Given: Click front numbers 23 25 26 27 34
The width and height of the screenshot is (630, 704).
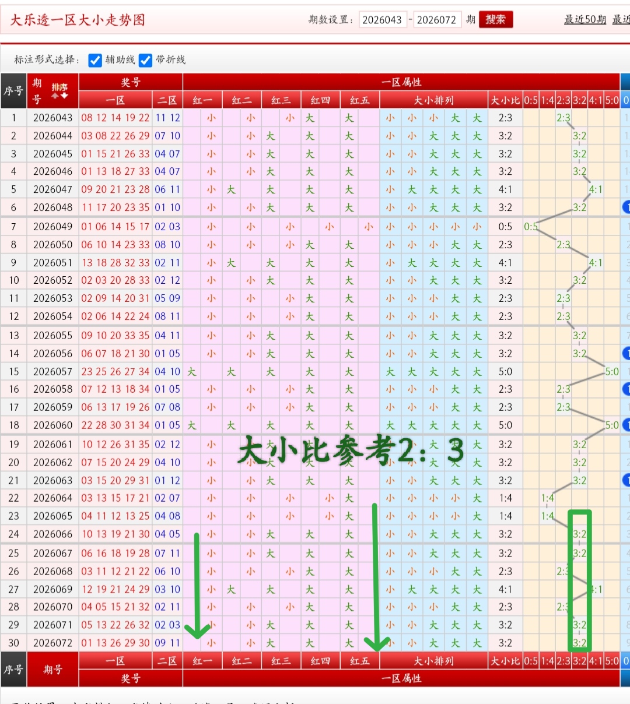Looking at the screenshot, I should [x=116, y=371].
